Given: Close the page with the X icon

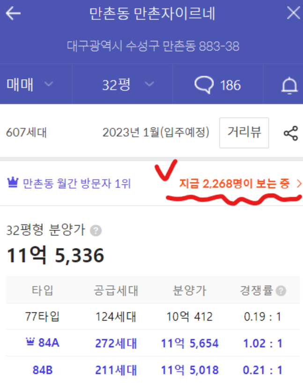Looking at the screenshot, I should (x=293, y=13).
